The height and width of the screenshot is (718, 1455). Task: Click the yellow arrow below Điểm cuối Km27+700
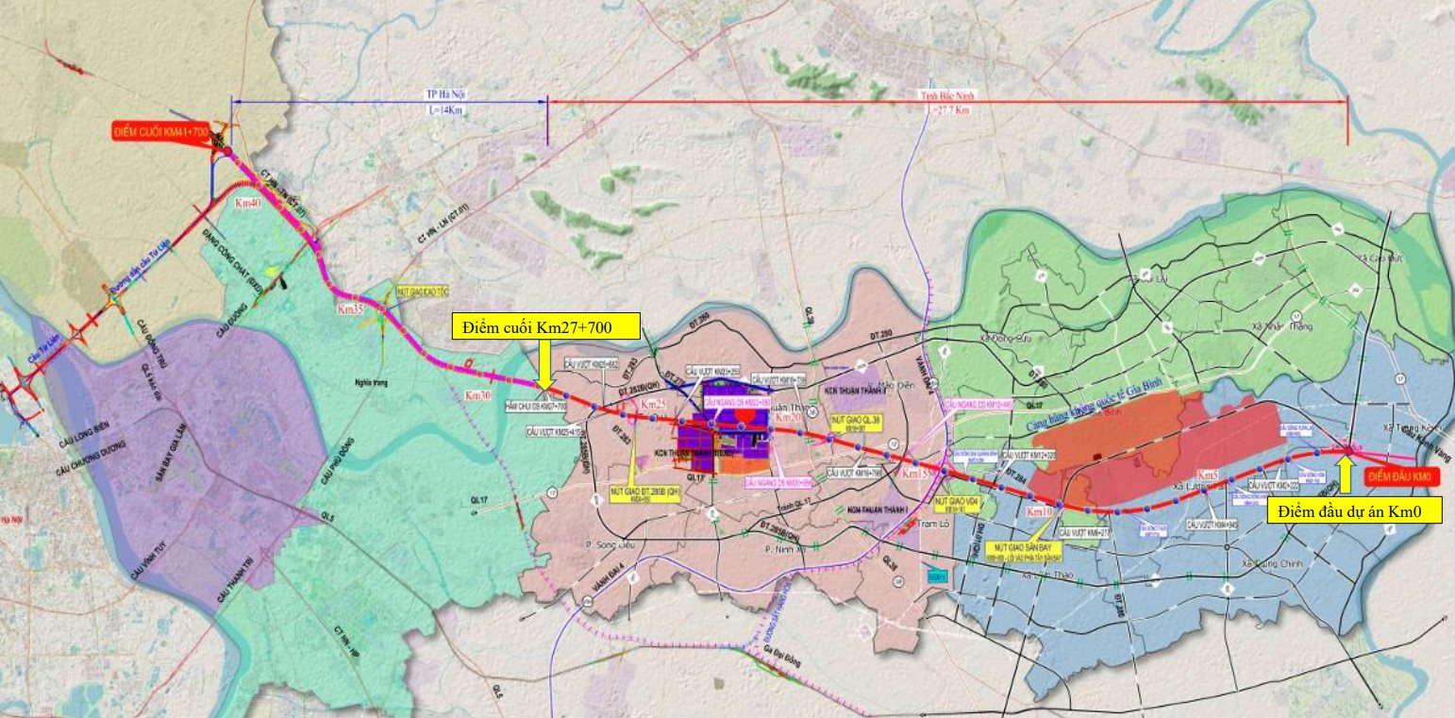coord(544,365)
